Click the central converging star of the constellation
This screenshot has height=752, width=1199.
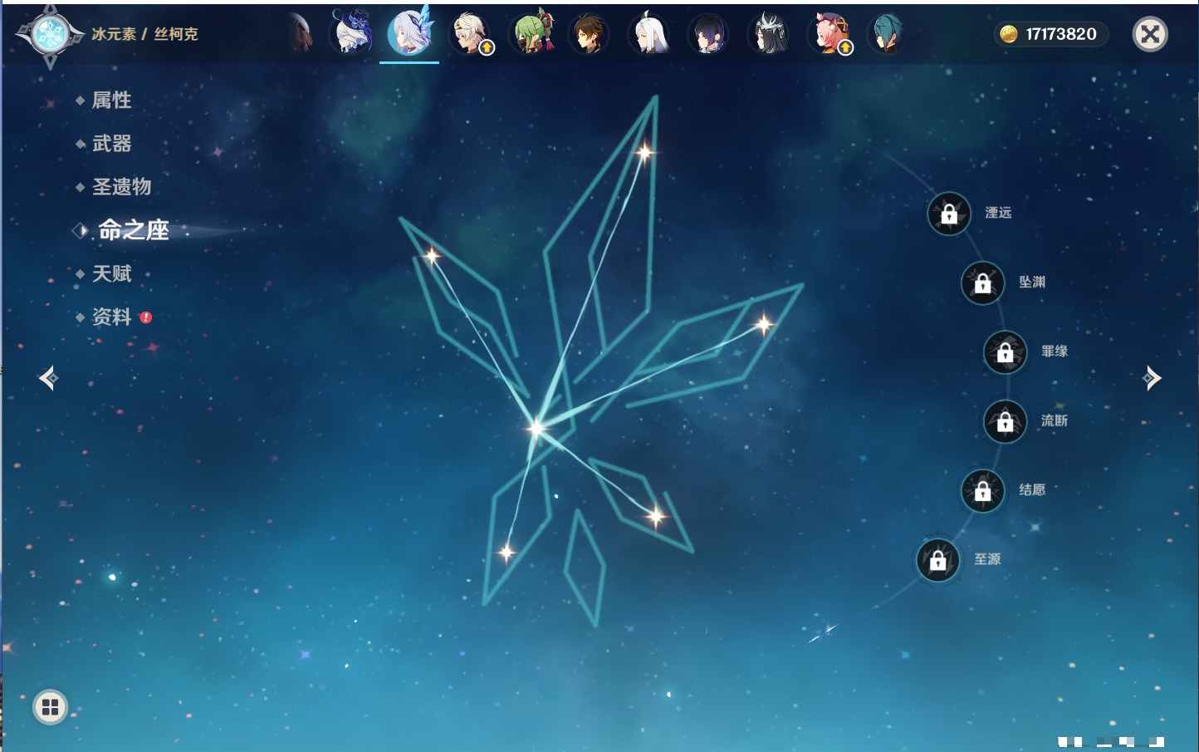(x=536, y=428)
